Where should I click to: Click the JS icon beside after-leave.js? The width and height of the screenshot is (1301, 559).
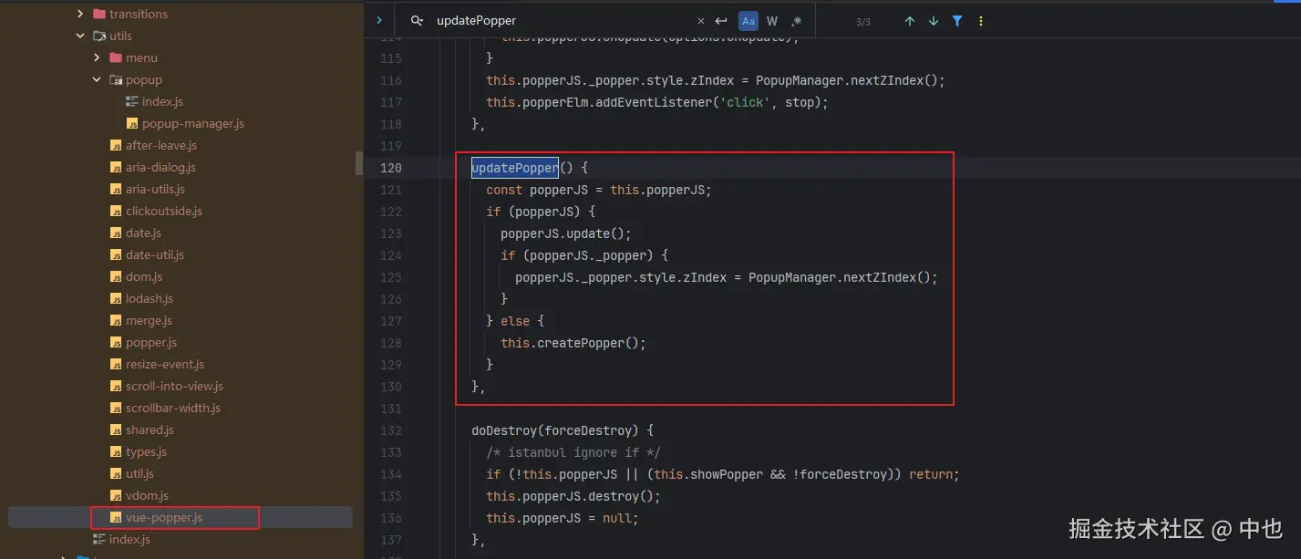(116, 145)
